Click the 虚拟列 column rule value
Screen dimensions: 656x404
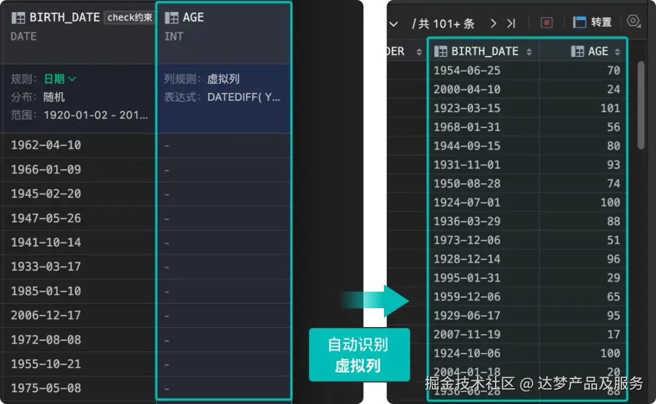(x=224, y=79)
